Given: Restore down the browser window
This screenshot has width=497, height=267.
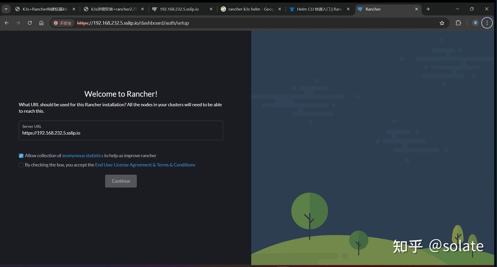Looking at the screenshot, I should (x=472, y=9).
